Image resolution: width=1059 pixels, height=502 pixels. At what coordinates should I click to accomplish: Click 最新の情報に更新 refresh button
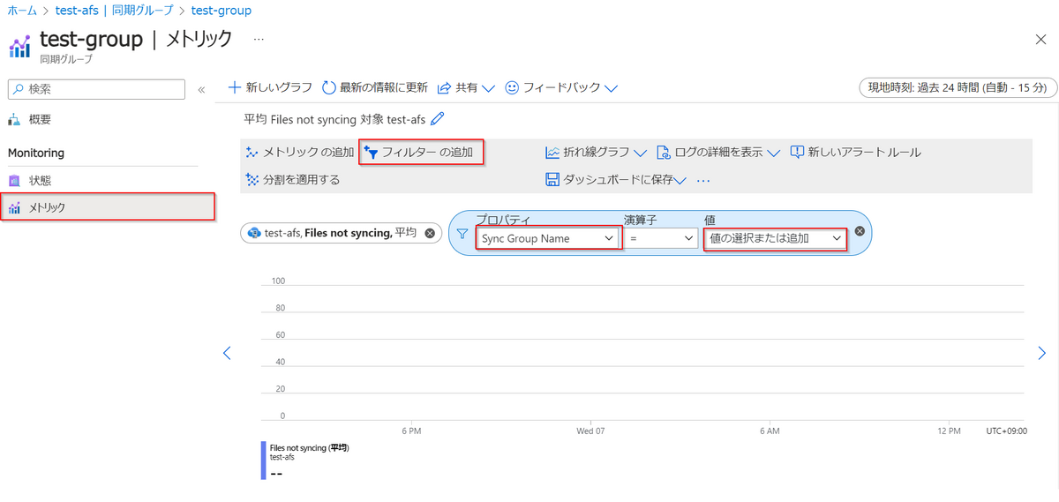pyautogui.click(x=375, y=87)
